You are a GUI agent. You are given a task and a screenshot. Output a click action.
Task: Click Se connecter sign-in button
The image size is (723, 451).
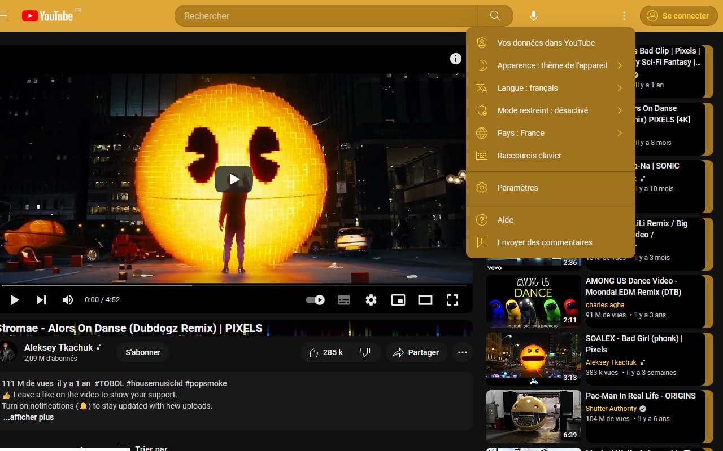point(678,16)
